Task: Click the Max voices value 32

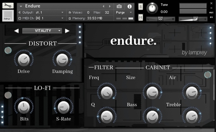Action: pos(107,12)
